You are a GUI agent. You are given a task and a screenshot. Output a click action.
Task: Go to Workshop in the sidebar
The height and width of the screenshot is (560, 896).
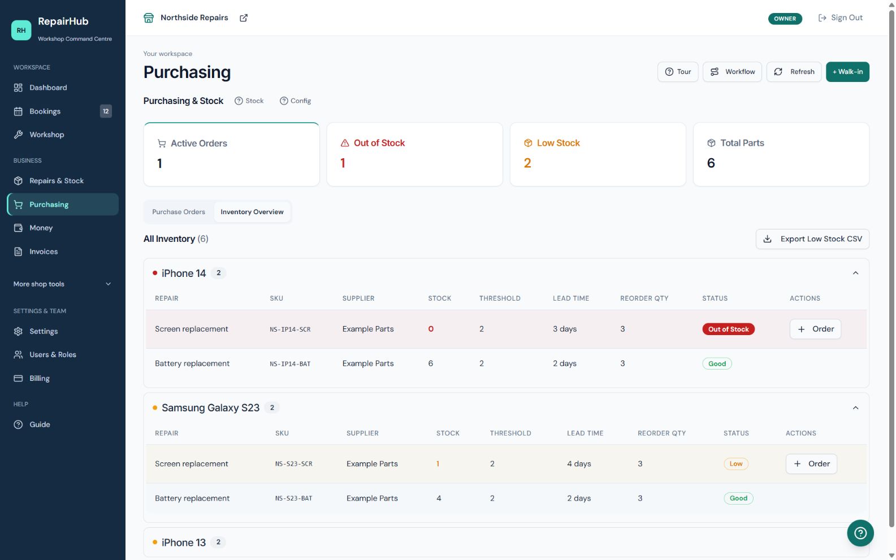[63, 134]
